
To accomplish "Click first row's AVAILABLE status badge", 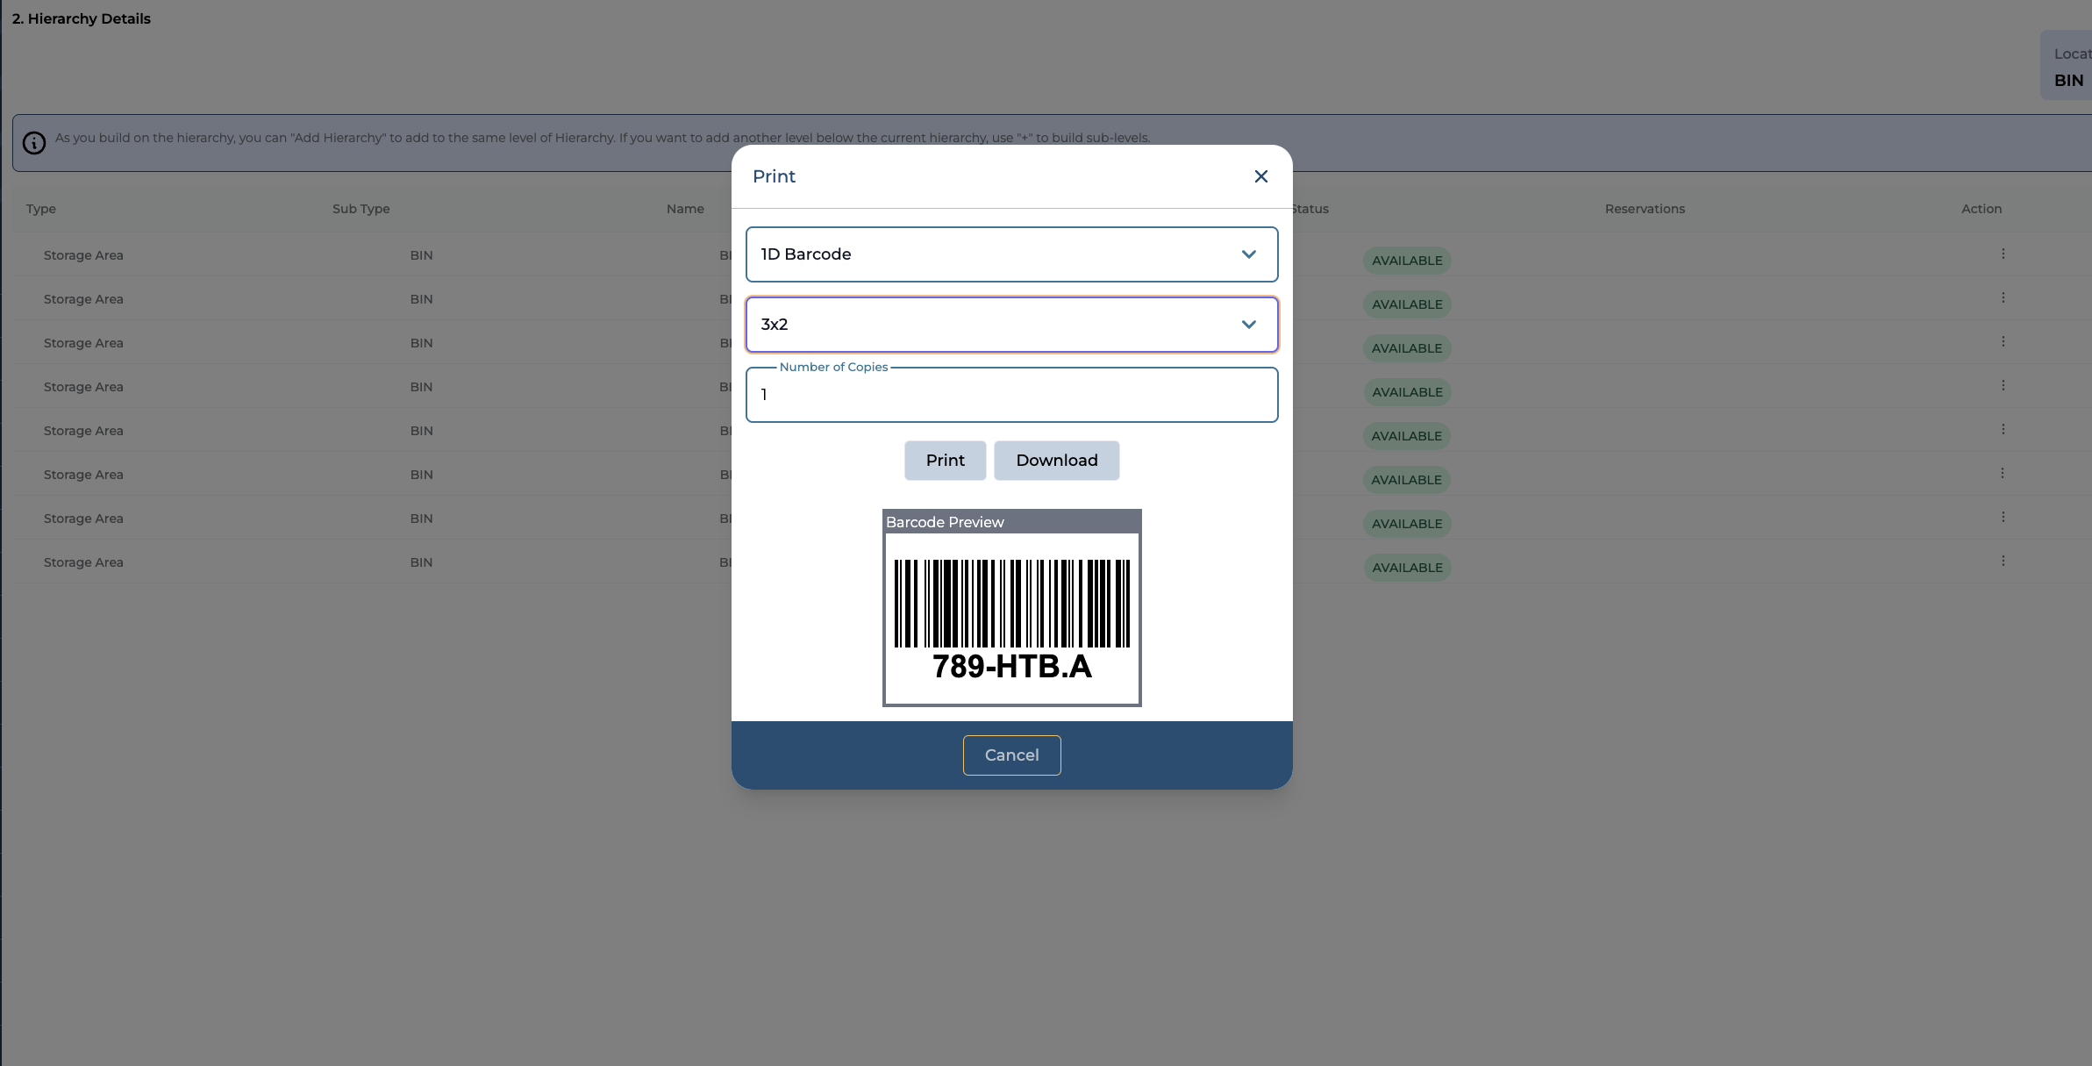I will point(1406,261).
